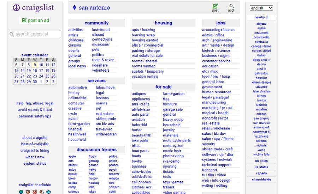Open best-of-craigslist link
Viewport: 318px width, 194px height.
(35, 144)
